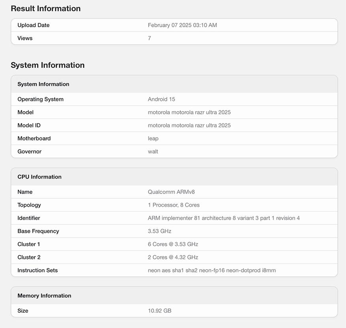The width and height of the screenshot is (346, 328).
Task: Select the Qualcomm ARMv8 name value
Action: point(171,192)
